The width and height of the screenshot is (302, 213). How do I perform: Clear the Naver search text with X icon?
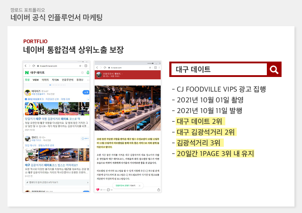82,73
